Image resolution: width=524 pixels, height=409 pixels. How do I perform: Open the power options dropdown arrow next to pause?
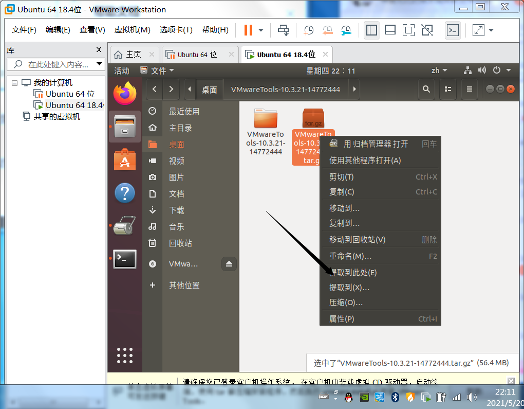261,30
